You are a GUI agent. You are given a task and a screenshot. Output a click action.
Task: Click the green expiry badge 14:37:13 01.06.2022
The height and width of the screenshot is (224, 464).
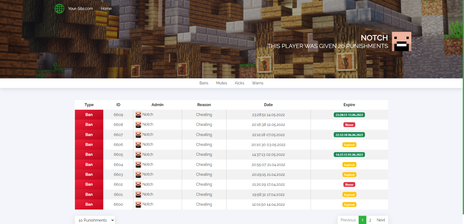coord(349,155)
